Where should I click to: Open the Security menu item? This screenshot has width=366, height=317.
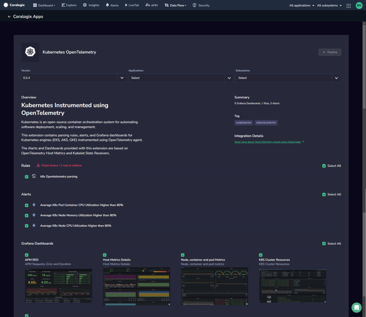pyautogui.click(x=201, y=5)
